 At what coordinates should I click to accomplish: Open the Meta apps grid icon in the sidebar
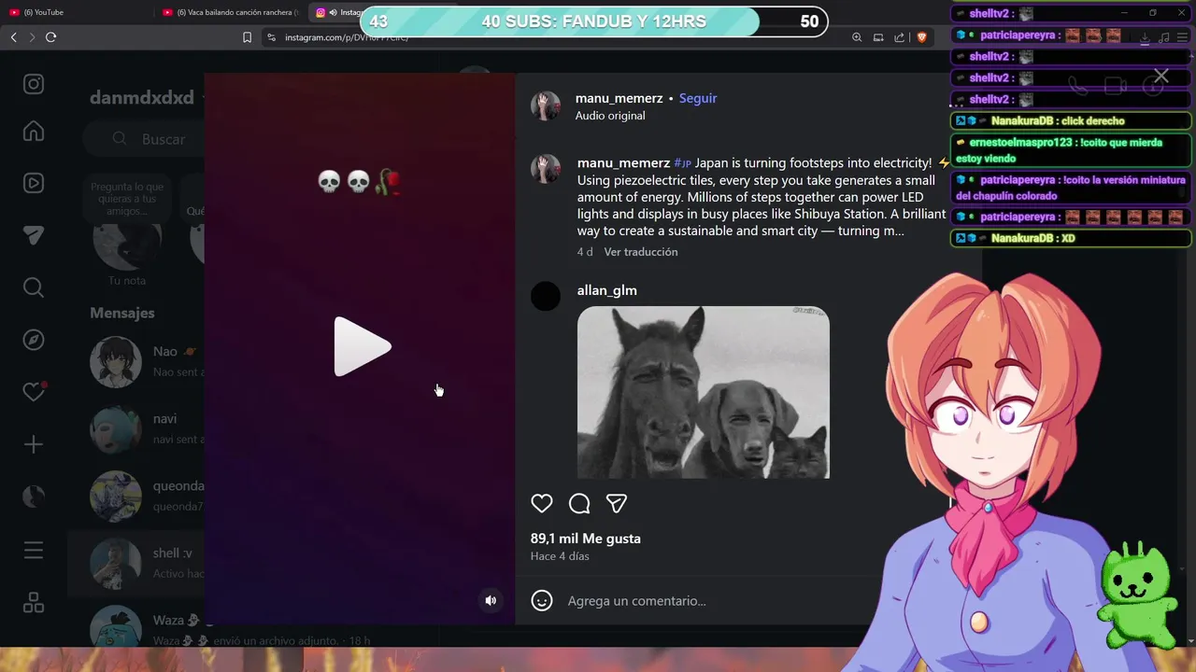point(34,603)
